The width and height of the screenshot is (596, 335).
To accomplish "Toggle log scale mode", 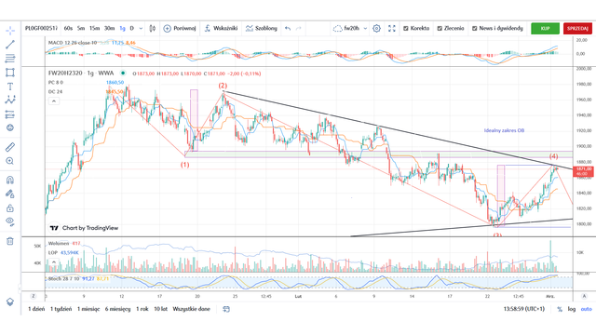I will tap(572, 309).
